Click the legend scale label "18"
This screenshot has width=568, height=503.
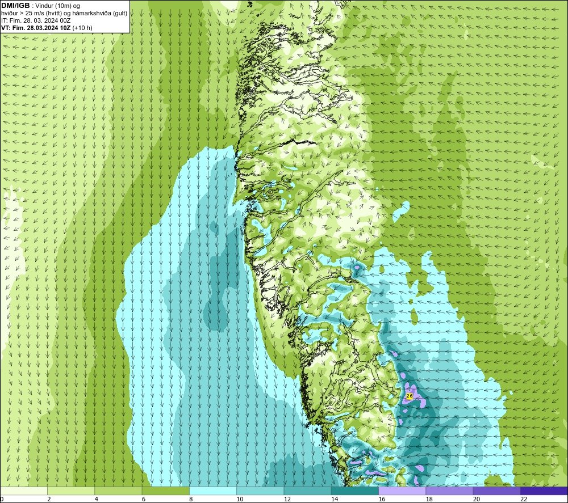429,500
